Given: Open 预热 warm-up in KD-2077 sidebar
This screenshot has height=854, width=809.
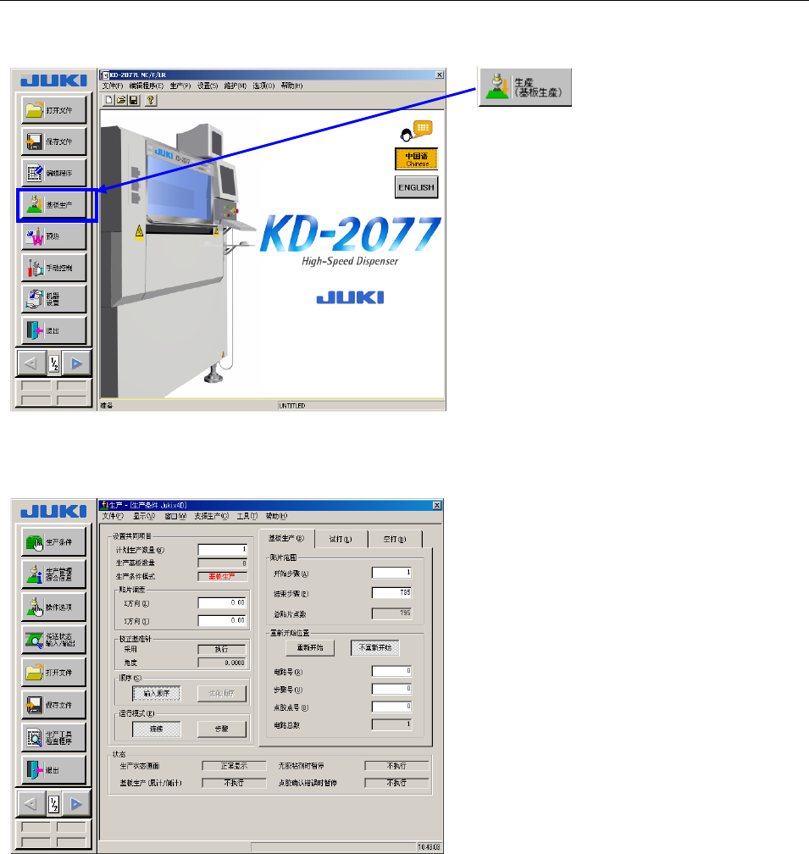Looking at the screenshot, I should [x=54, y=236].
